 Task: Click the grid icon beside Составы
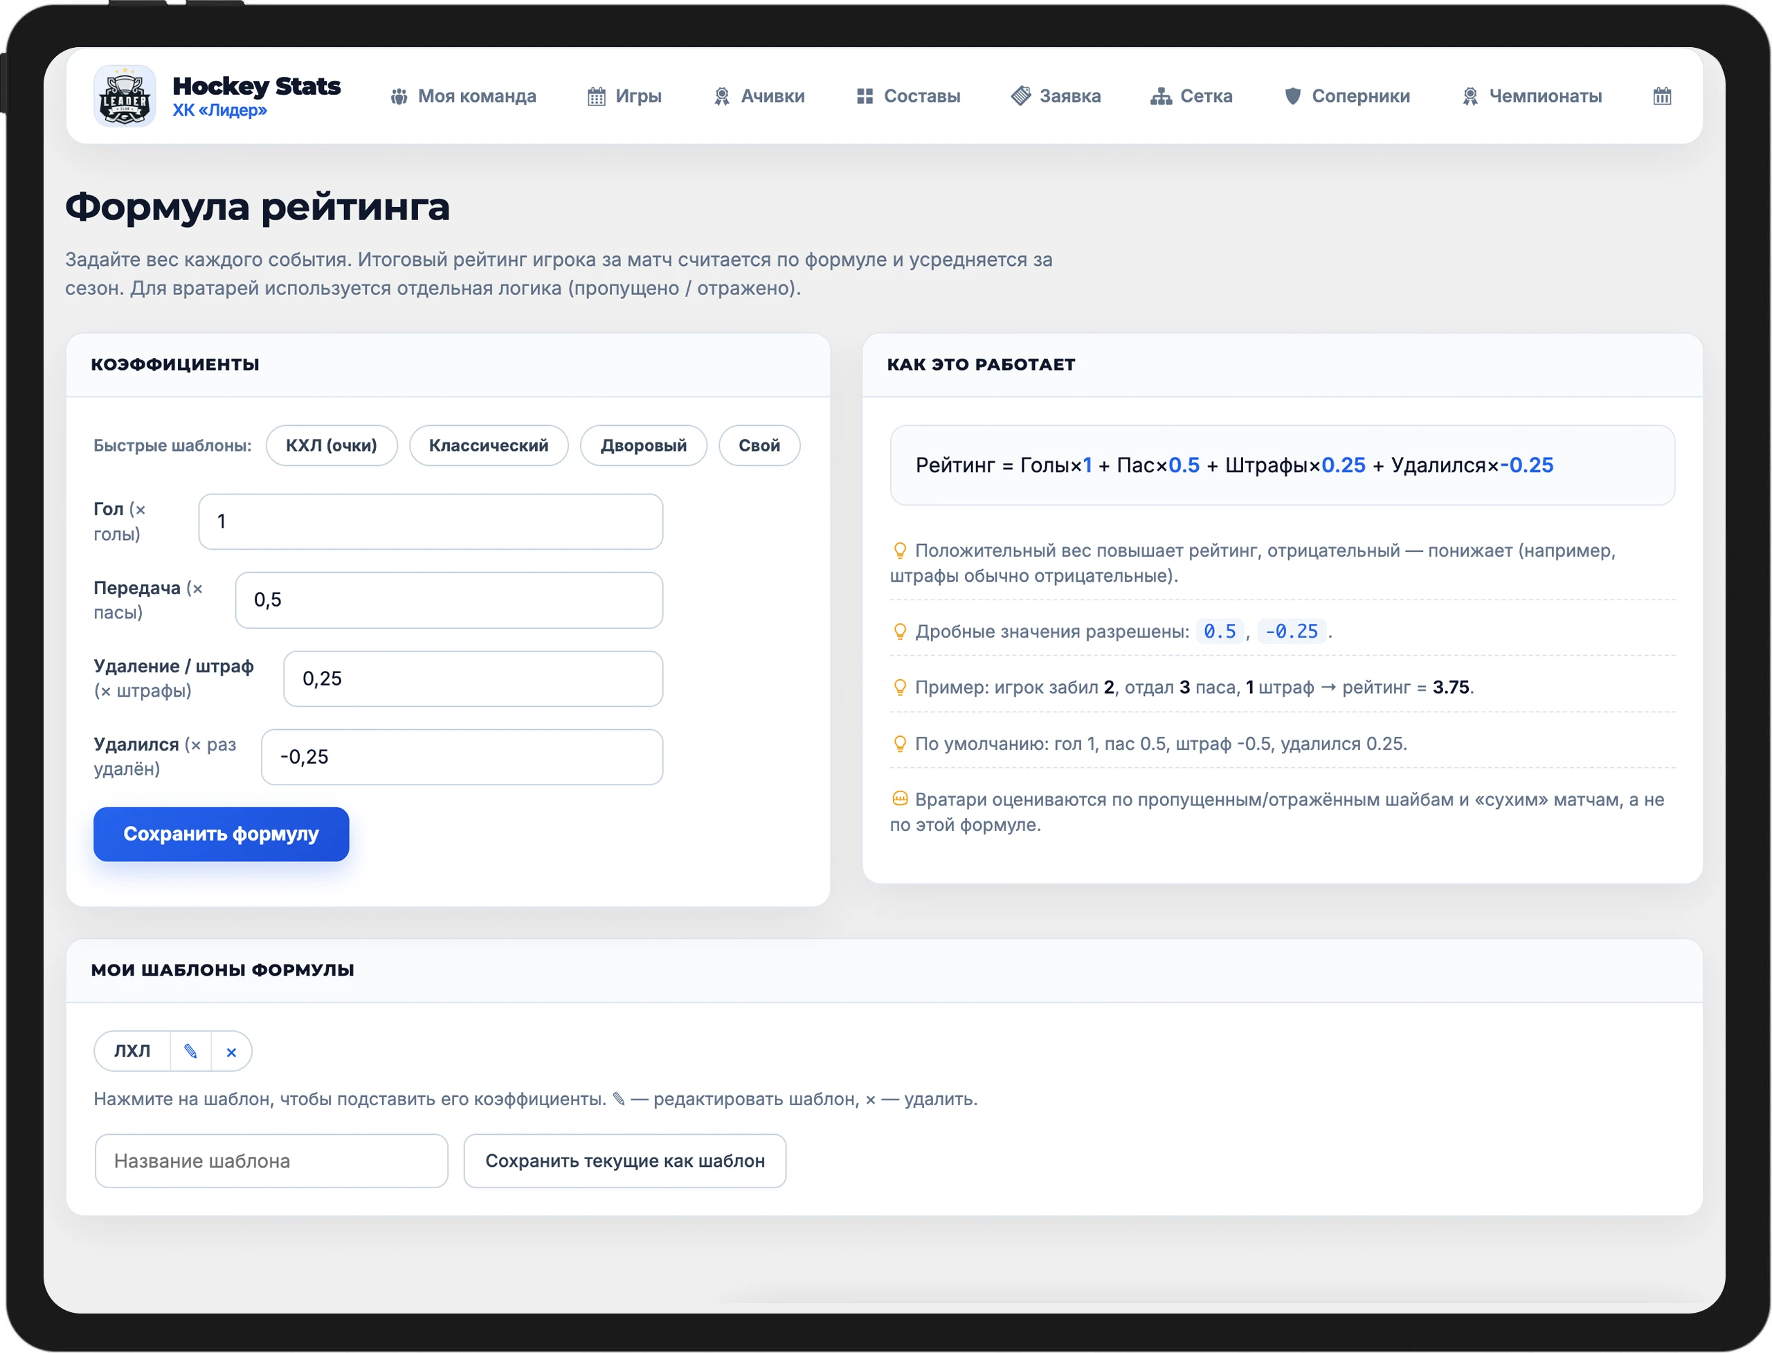[865, 97]
